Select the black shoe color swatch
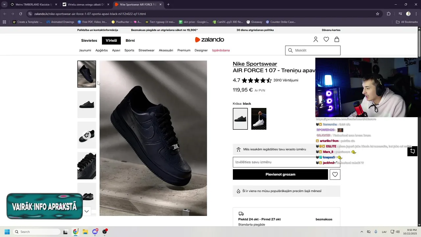This screenshot has width=421, height=237. [240, 119]
